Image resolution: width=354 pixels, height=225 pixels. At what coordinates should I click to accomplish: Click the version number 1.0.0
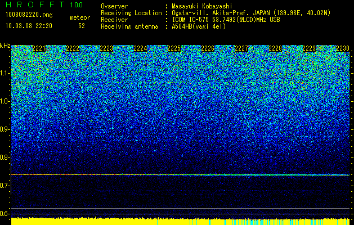pyautogui.click(x=77, y=5)
